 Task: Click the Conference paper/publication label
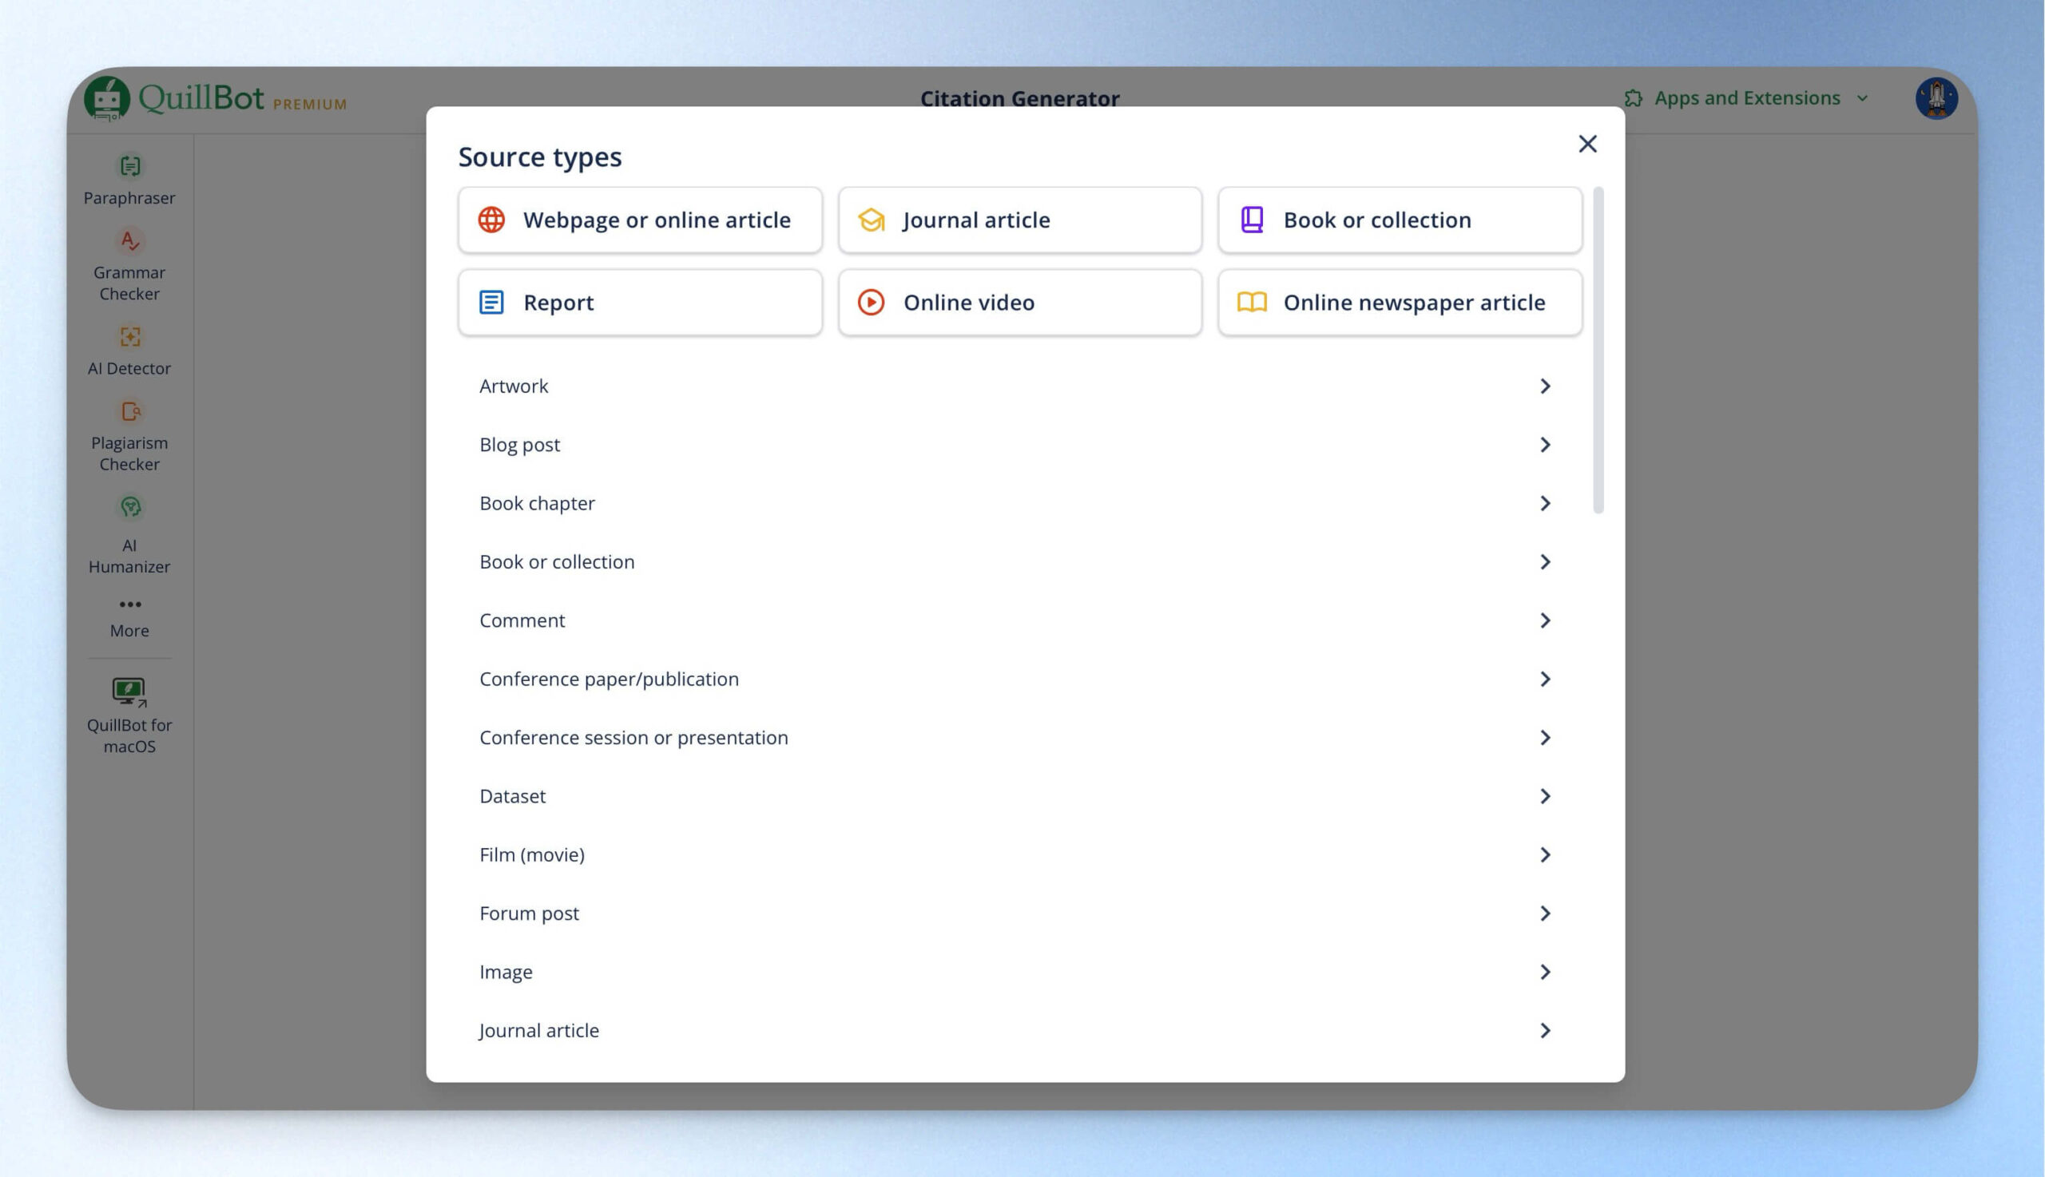[x=609, y=679]
